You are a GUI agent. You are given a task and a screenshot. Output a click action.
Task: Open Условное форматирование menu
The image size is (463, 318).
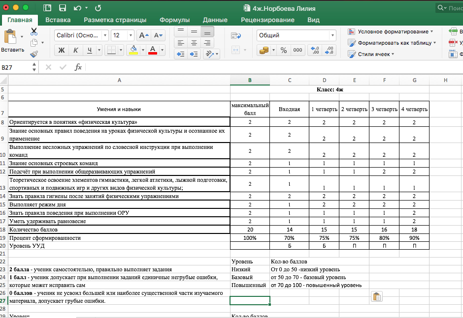[x=391, y=31]
